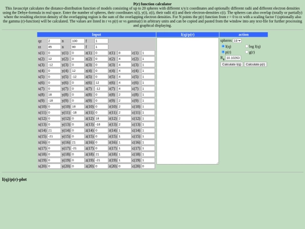The width and height of the screenshot is (305, 229).
Task: Click the rz input field
Action: [x=54, y=47]
